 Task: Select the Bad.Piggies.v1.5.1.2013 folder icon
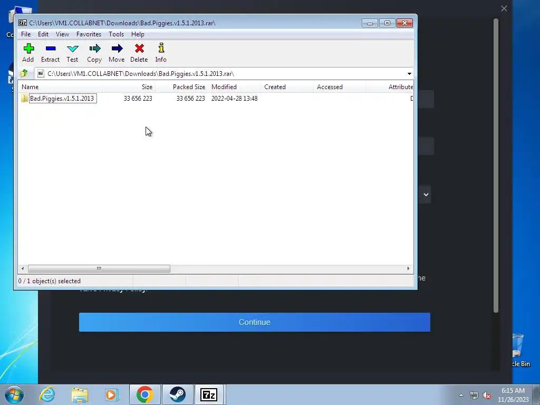click(24, 98)
